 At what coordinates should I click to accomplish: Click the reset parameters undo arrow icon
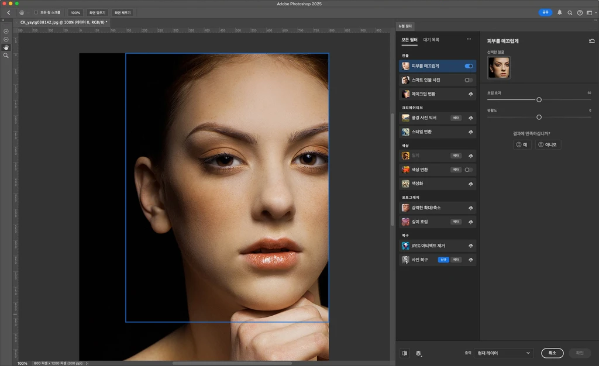[591, 41]
